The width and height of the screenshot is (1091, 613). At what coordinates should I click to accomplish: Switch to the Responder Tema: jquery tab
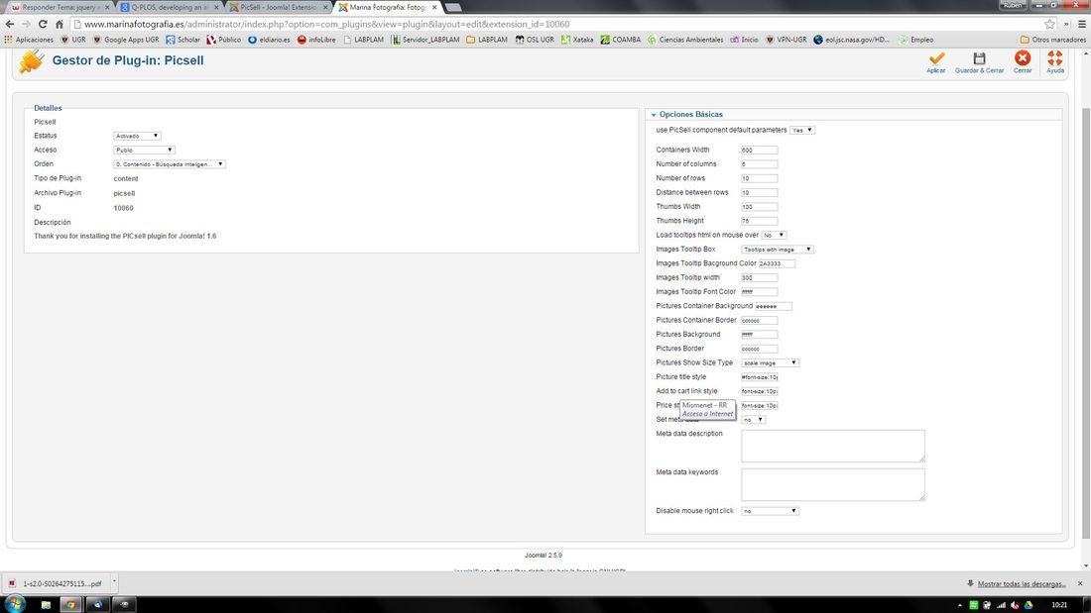tap(60, 7)
